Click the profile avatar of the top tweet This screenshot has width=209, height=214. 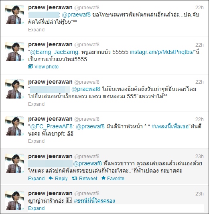click(14, 14)
